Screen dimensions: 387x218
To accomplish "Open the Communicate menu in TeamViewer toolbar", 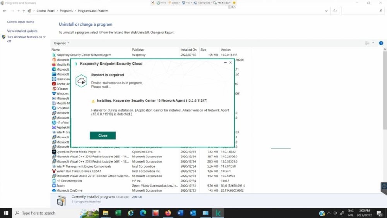I will [203, 3].
